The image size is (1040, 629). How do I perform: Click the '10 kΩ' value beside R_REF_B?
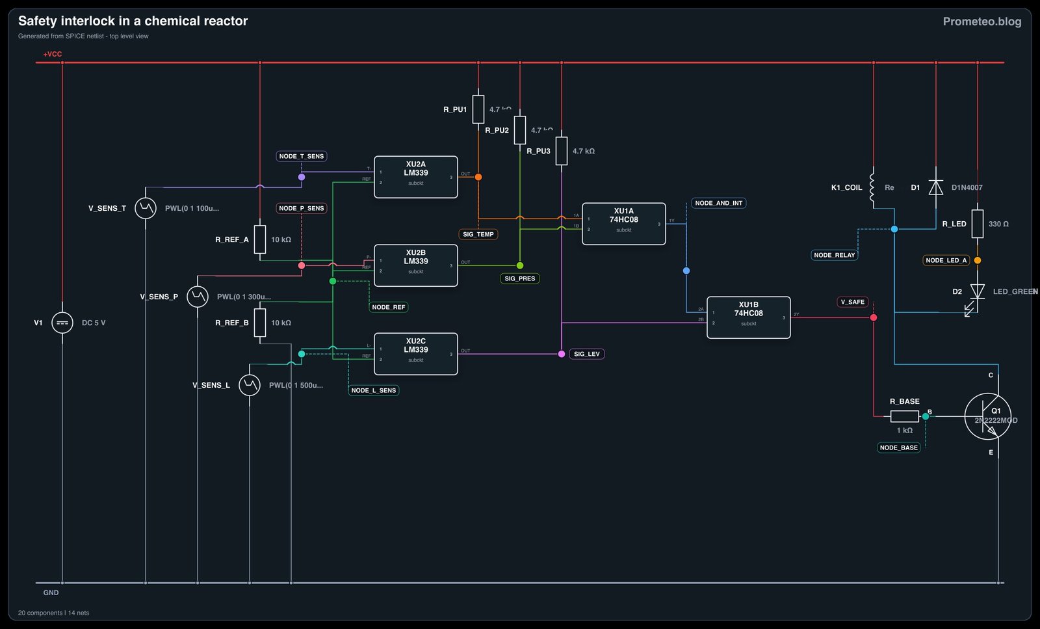click(281, 323)
